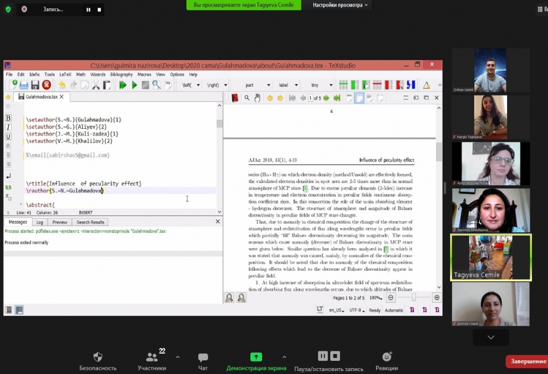Open the LaTeX menu
This screenshot has height=374, width=548.
(x=65, y=75)
